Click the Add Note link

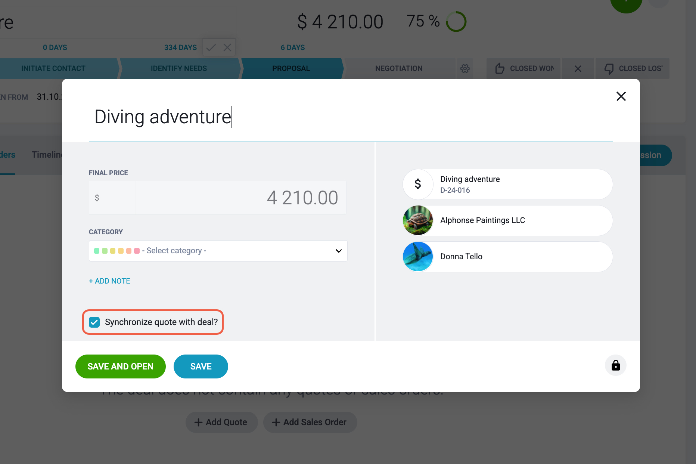(109, 281)
